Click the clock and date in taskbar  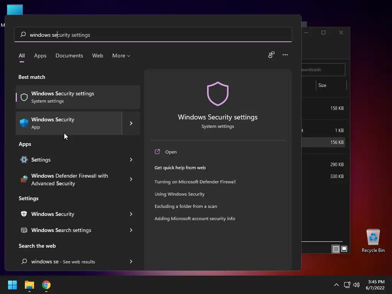376,285
